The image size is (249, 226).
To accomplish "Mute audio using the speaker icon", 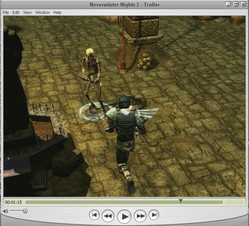I will (5, 211).
